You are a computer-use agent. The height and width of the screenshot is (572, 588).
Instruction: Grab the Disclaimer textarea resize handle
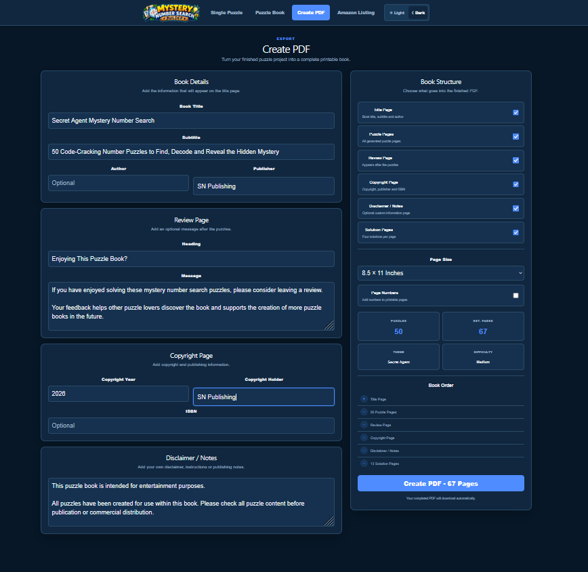pyautogui.click(x=330, y=522)
